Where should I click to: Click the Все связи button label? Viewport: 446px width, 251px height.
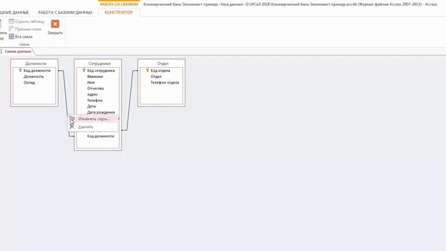[x=24, y=37]
